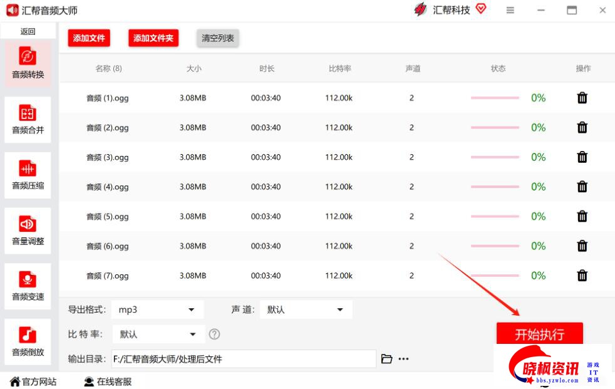Sort by the 声道 column header
615x389 pixels.
[x=413, y=69]
